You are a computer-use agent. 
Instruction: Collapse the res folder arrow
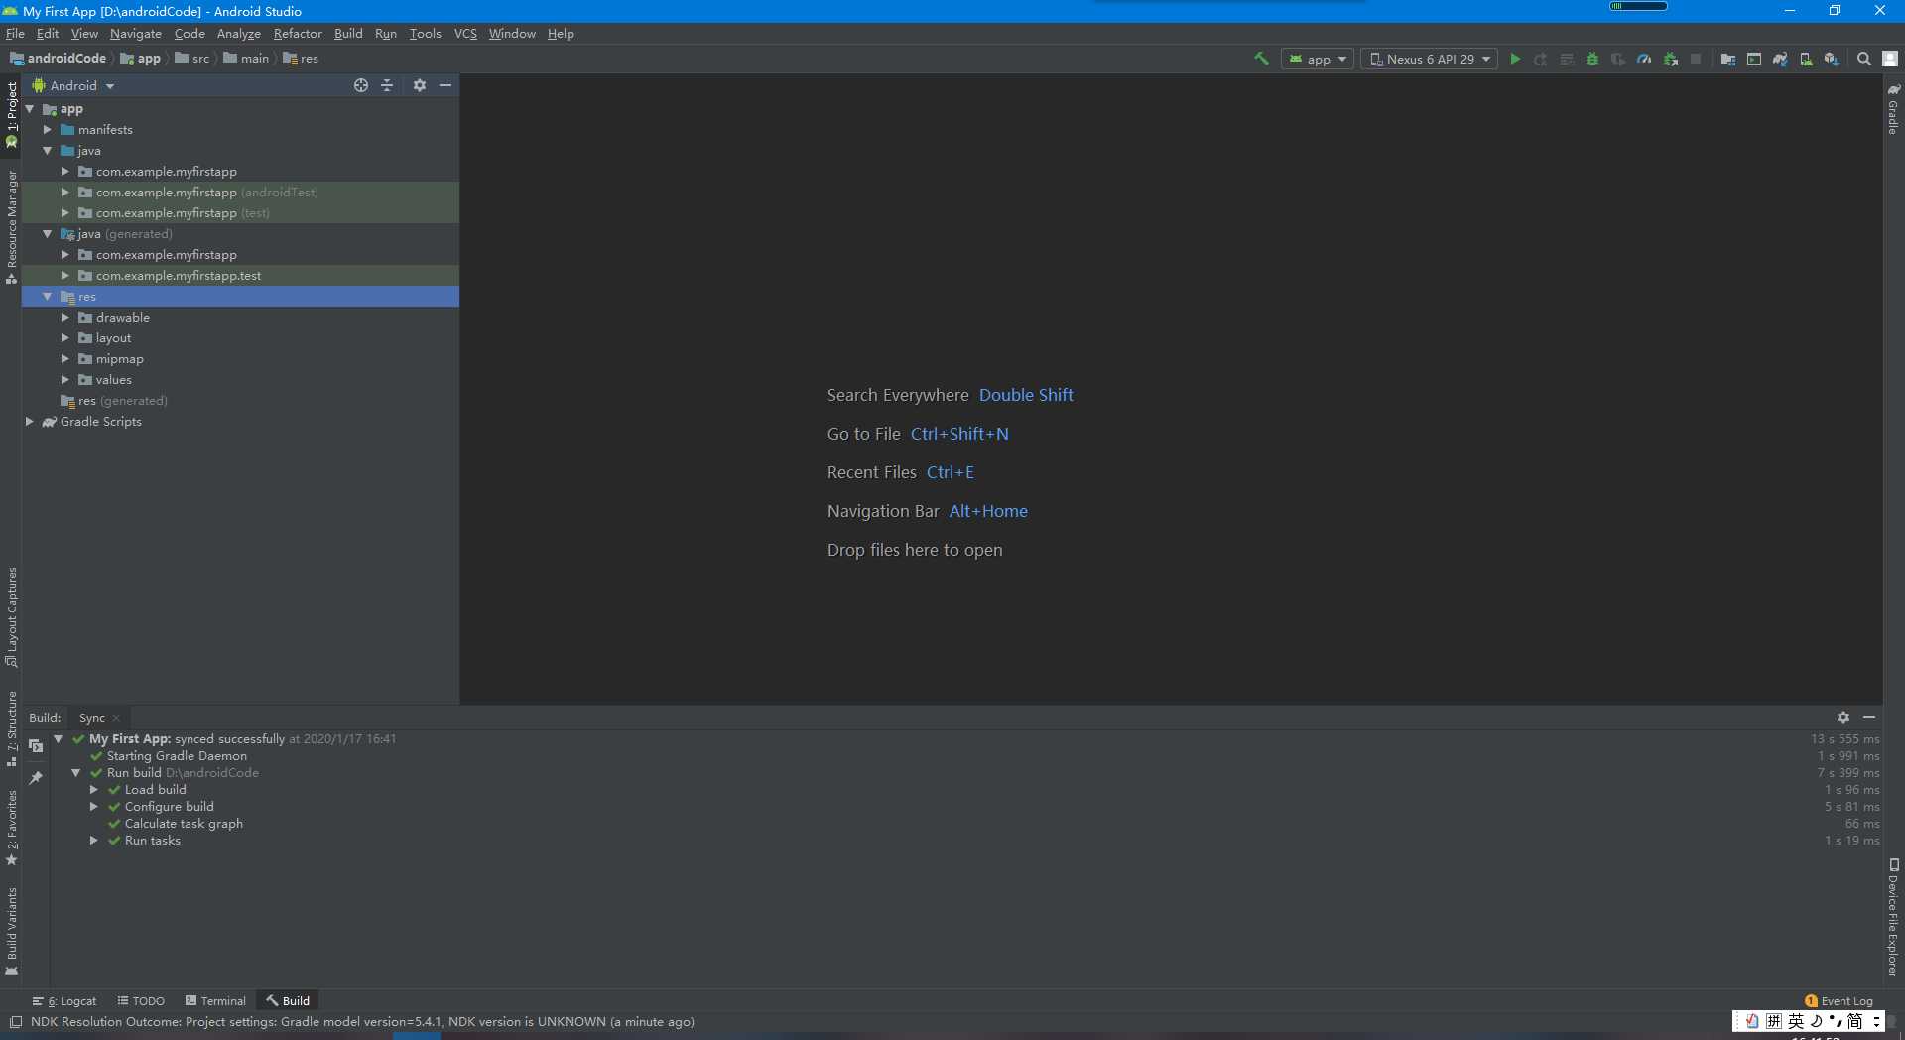47,296
